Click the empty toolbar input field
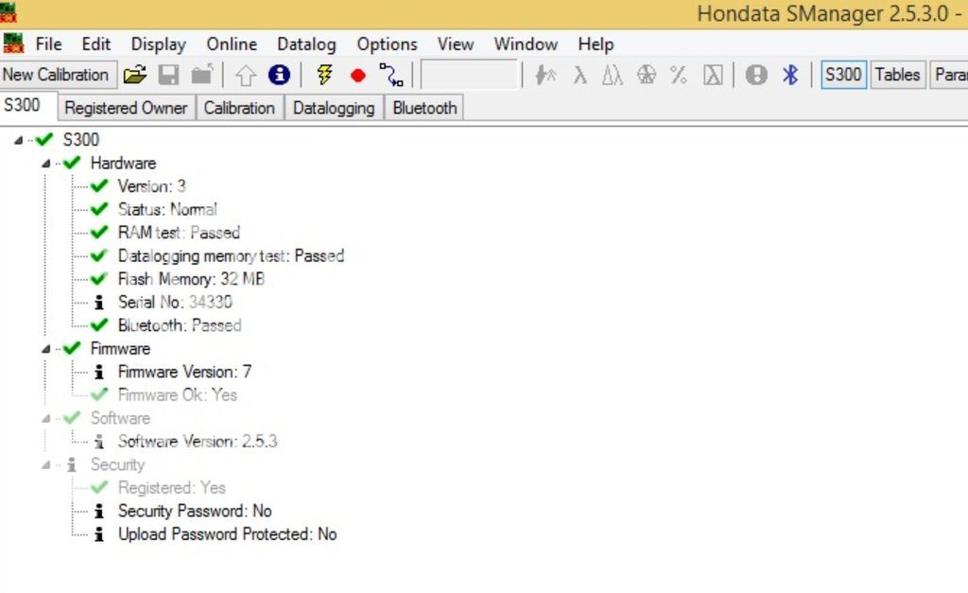968x593 pixels. 470,75
